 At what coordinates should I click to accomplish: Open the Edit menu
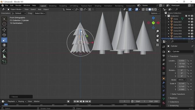[12, 5]
